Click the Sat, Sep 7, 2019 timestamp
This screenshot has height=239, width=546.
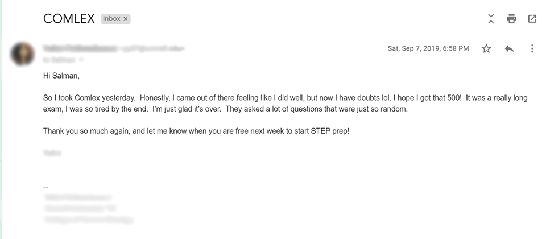click(428, 48)
